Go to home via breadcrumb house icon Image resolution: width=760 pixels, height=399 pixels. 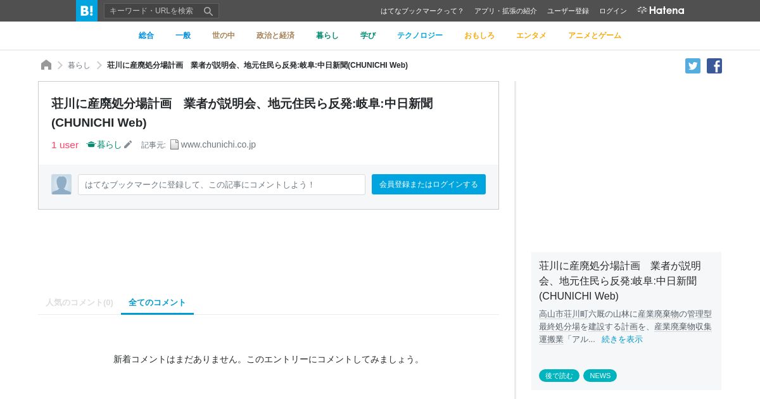point(46,65)
